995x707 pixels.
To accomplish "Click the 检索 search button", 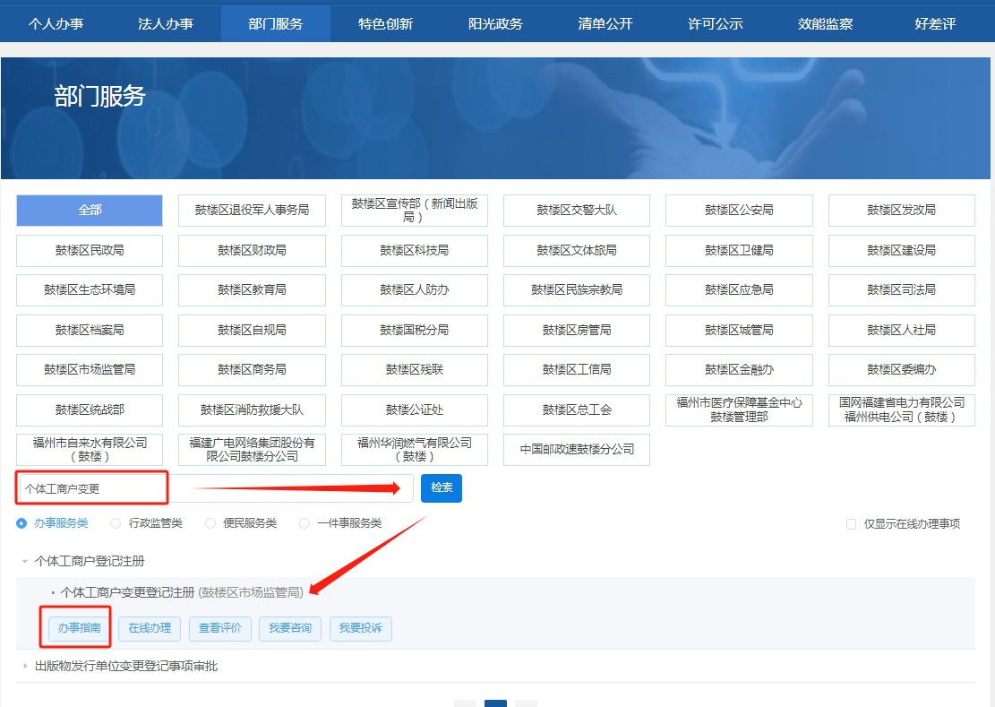I will (441, 488).
